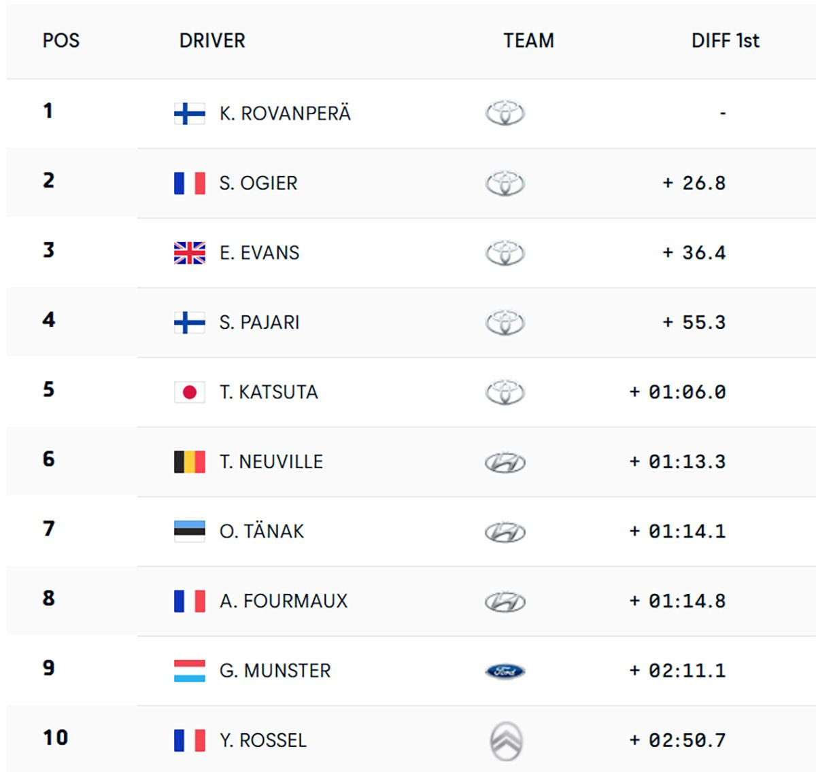Click the POS column header

tap(61, 41)
